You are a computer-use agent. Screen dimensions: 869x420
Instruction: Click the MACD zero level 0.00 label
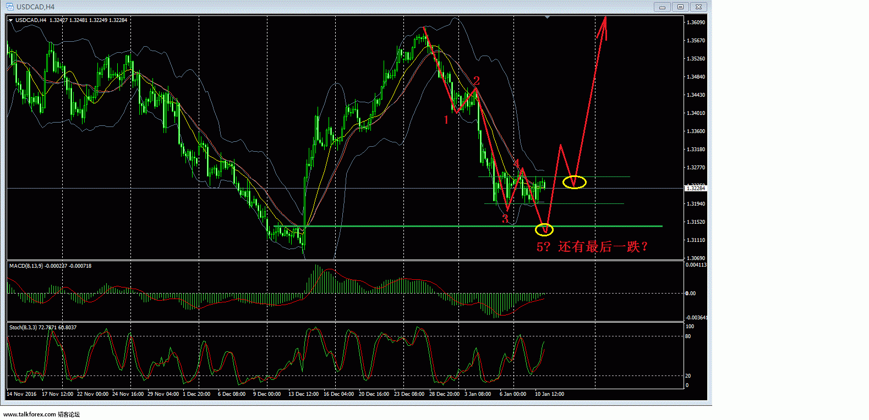[x=691, y=294]
